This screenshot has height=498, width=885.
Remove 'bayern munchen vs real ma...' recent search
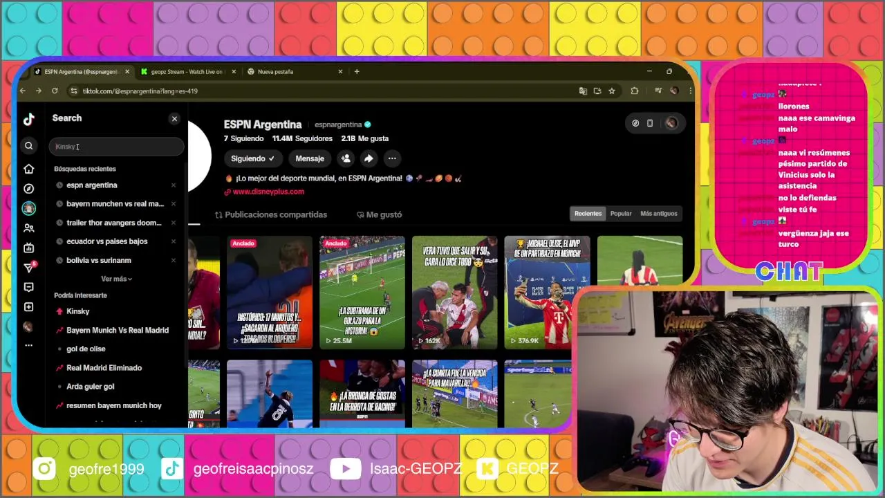[x=174, y=204]
